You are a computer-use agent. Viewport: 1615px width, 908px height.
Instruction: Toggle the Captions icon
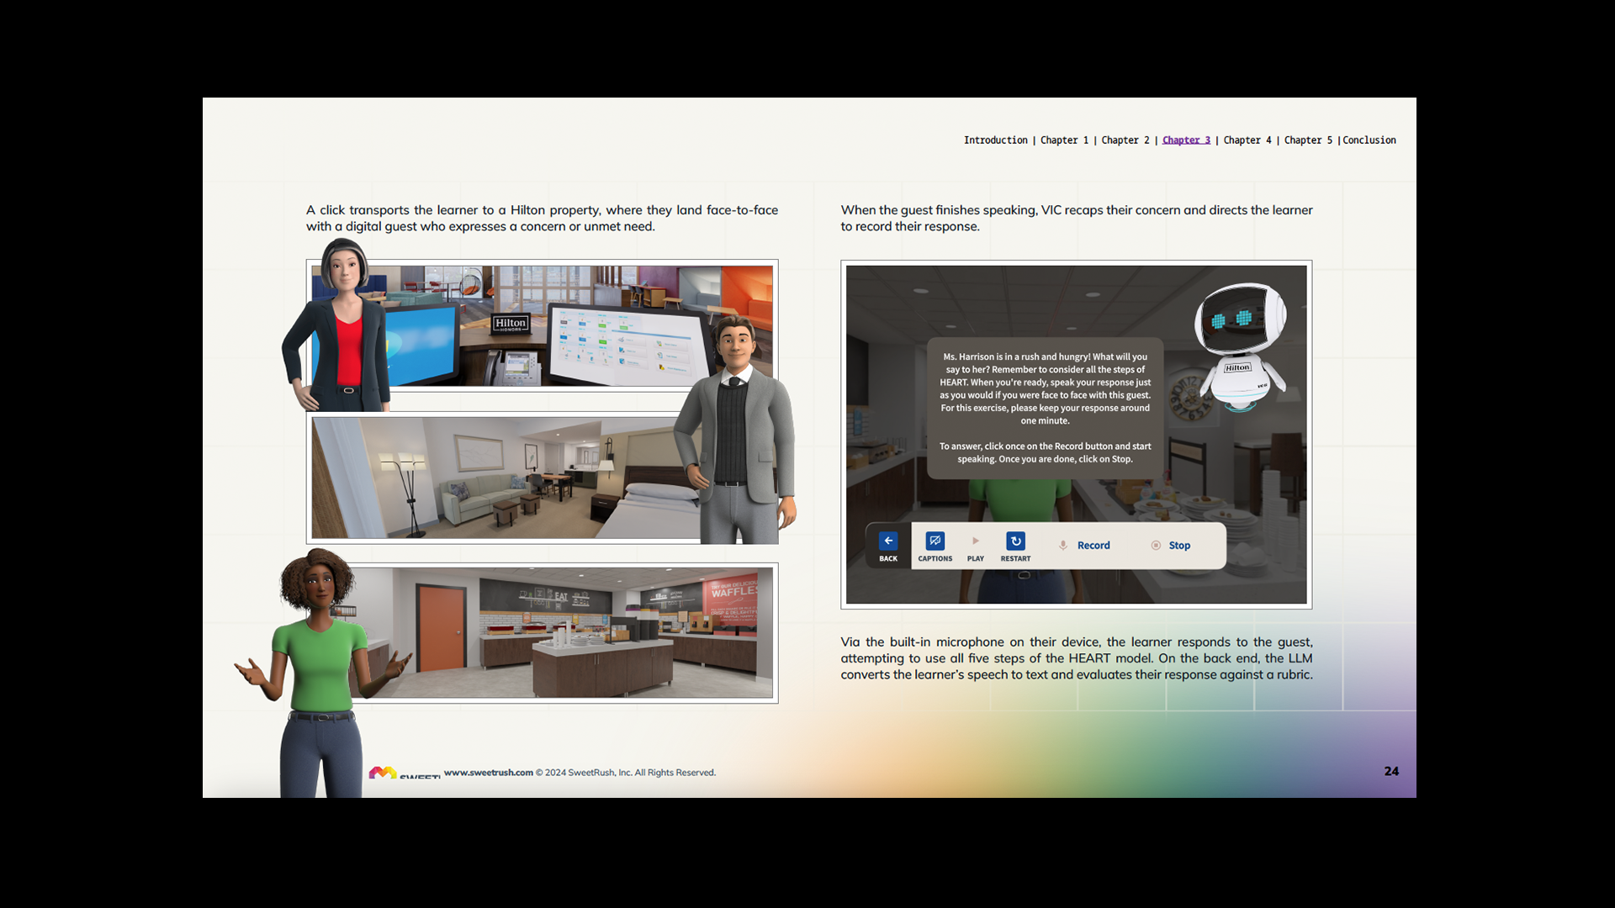click(935, 541)
